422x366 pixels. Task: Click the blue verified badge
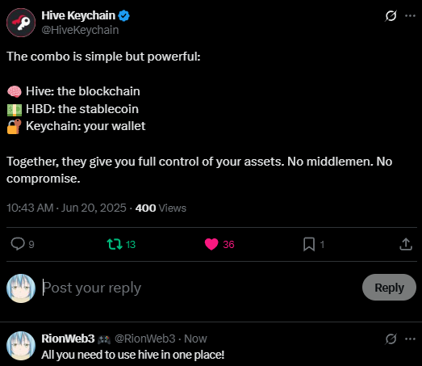tap(123, 15)
